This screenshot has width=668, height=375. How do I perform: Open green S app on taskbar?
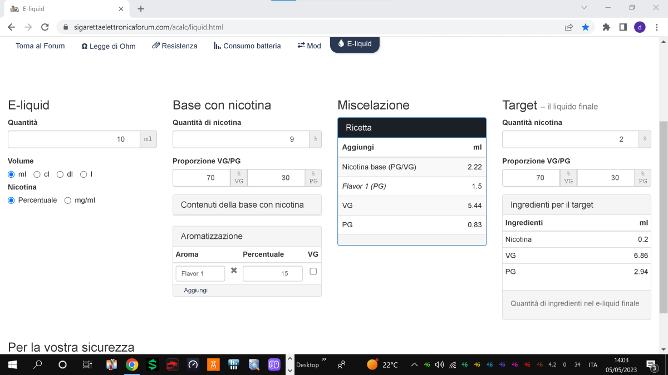[152, 364]
